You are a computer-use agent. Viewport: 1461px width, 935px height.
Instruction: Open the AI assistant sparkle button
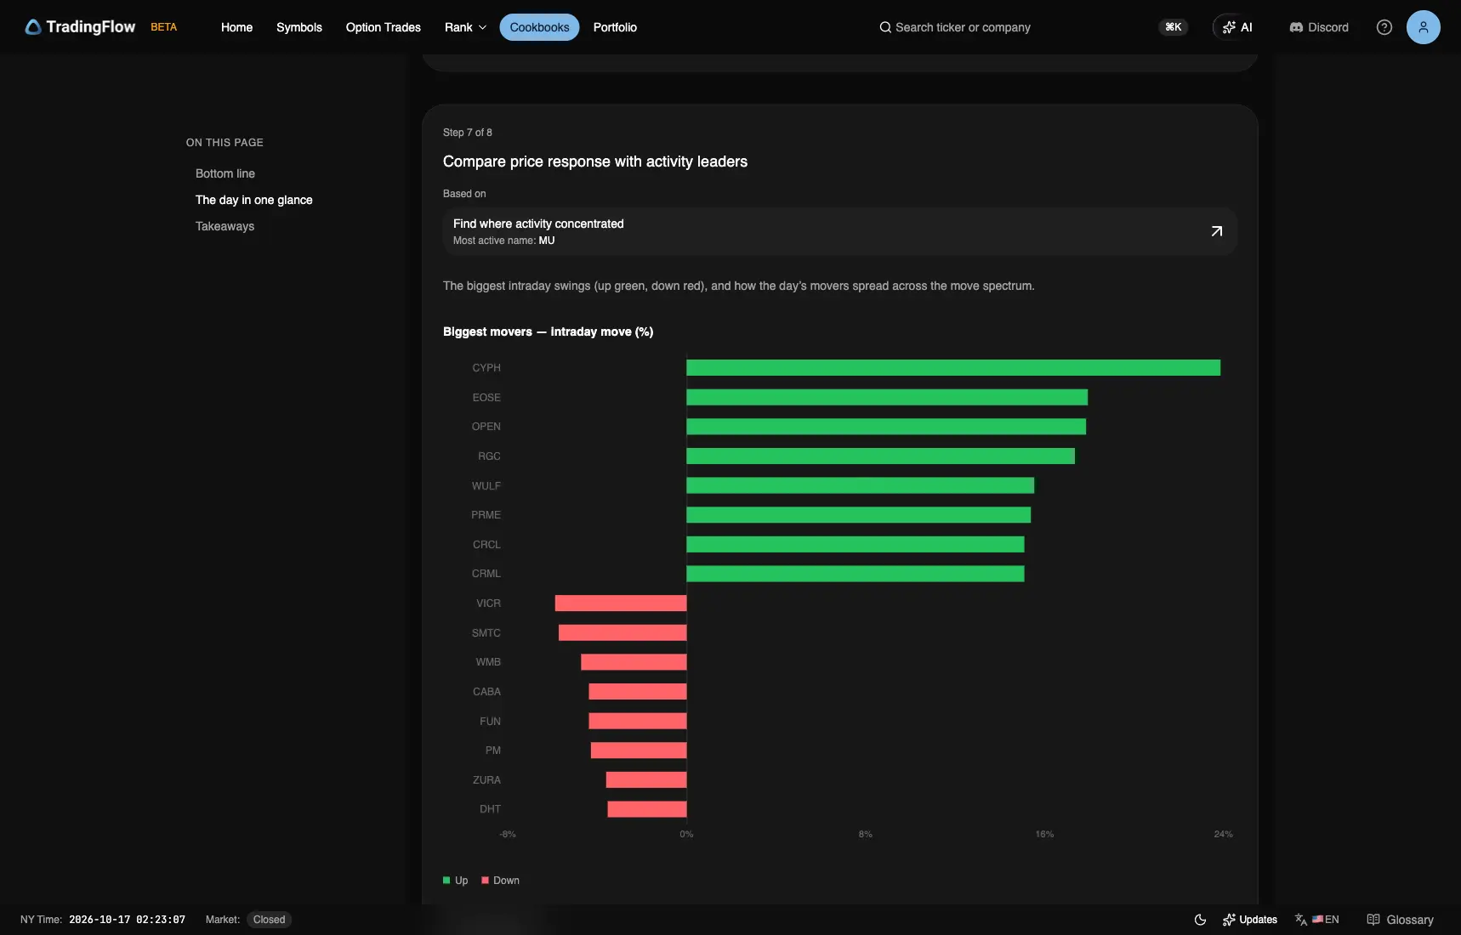coord(1237,27)
